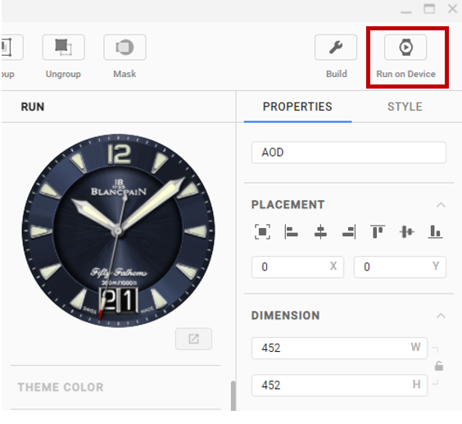Click the center-in-canvas placement icon

(262, 231)
